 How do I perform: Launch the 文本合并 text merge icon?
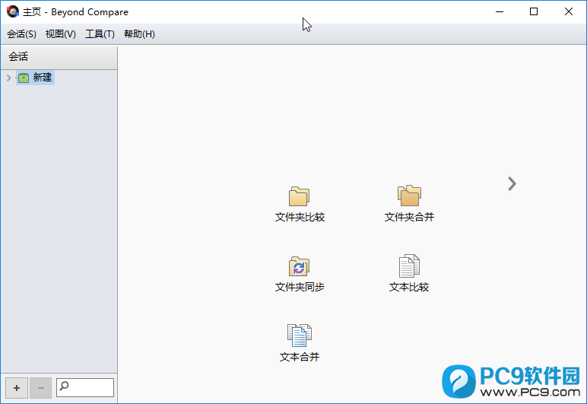click(x=299, y=335)
